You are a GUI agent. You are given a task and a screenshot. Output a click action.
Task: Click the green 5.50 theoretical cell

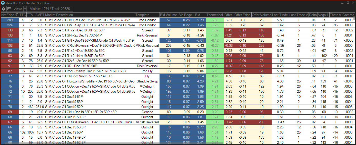(x=215, y=20)
